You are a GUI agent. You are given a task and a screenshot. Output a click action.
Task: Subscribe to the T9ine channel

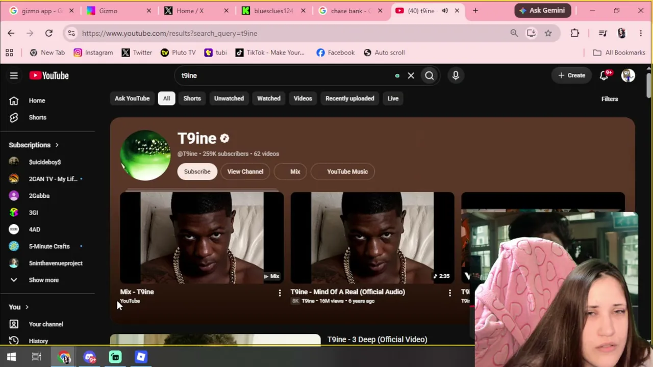(197, 172)
